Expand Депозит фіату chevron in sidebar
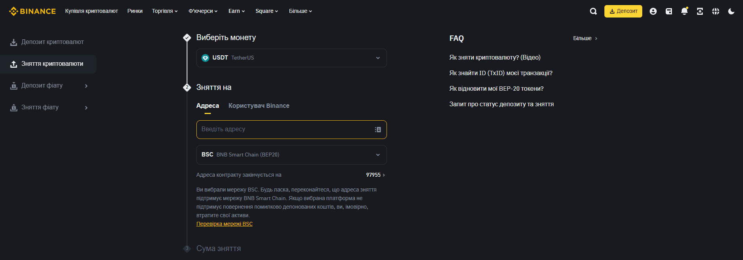The image size is (743, 260). pyautogui.click(x=86, y=86)
